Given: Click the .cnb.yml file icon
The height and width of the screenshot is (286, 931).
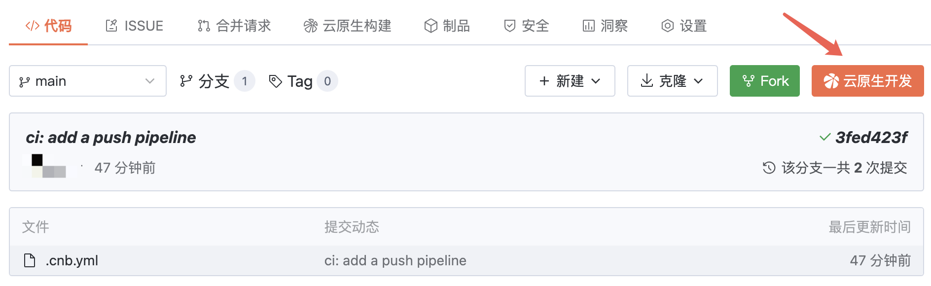Looking at the screenshot, I should tap(30, 260).
